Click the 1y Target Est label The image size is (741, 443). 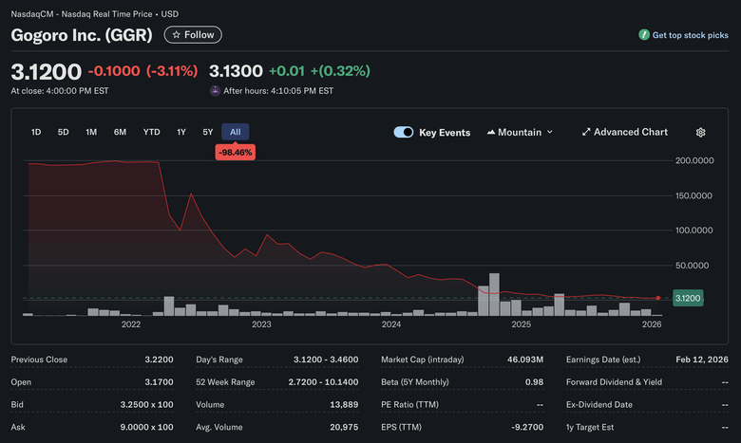click(x=590, y=428)
